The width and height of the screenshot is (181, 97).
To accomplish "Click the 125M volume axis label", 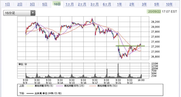I will tap(154, 66).
